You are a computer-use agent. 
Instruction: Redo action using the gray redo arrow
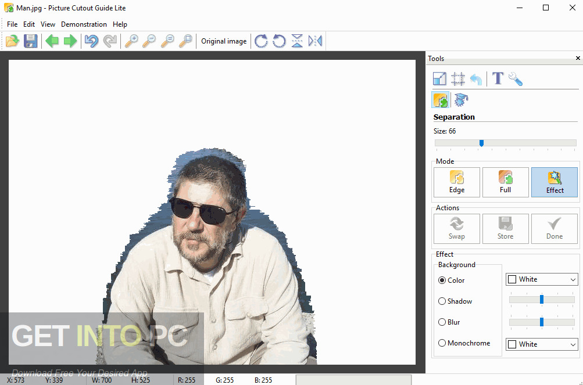(110, 41)
